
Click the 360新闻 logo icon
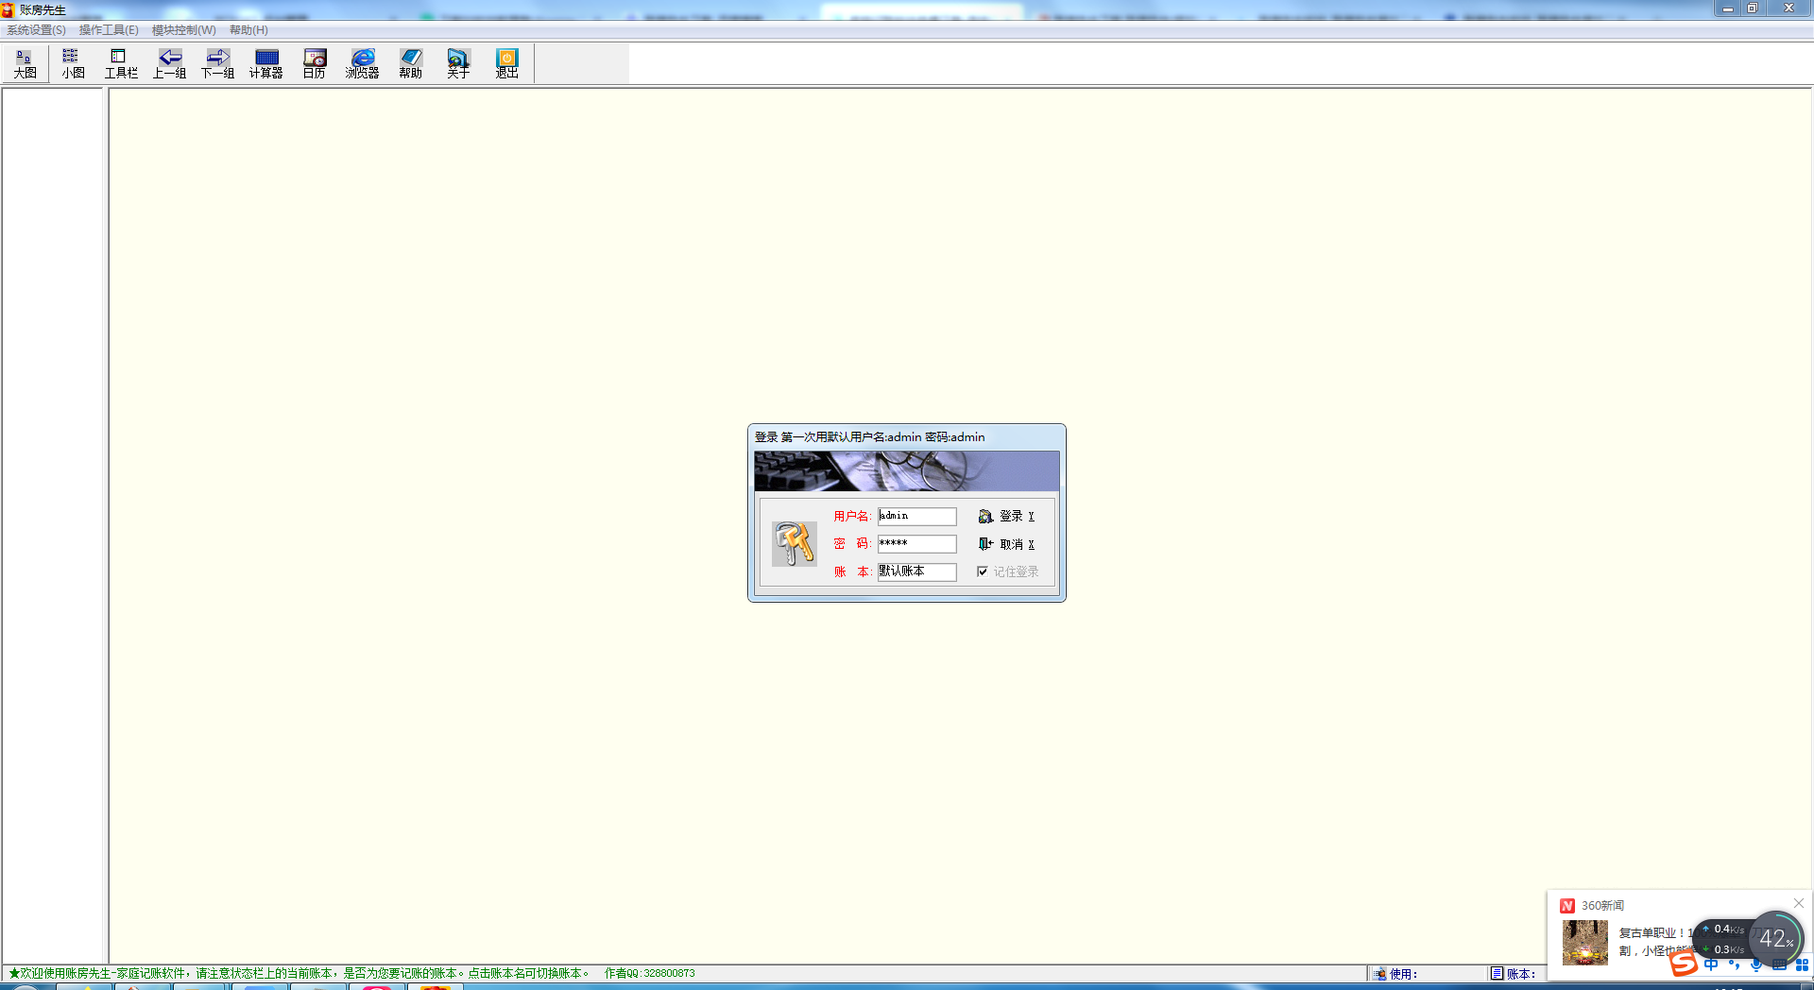[1567, 906]
